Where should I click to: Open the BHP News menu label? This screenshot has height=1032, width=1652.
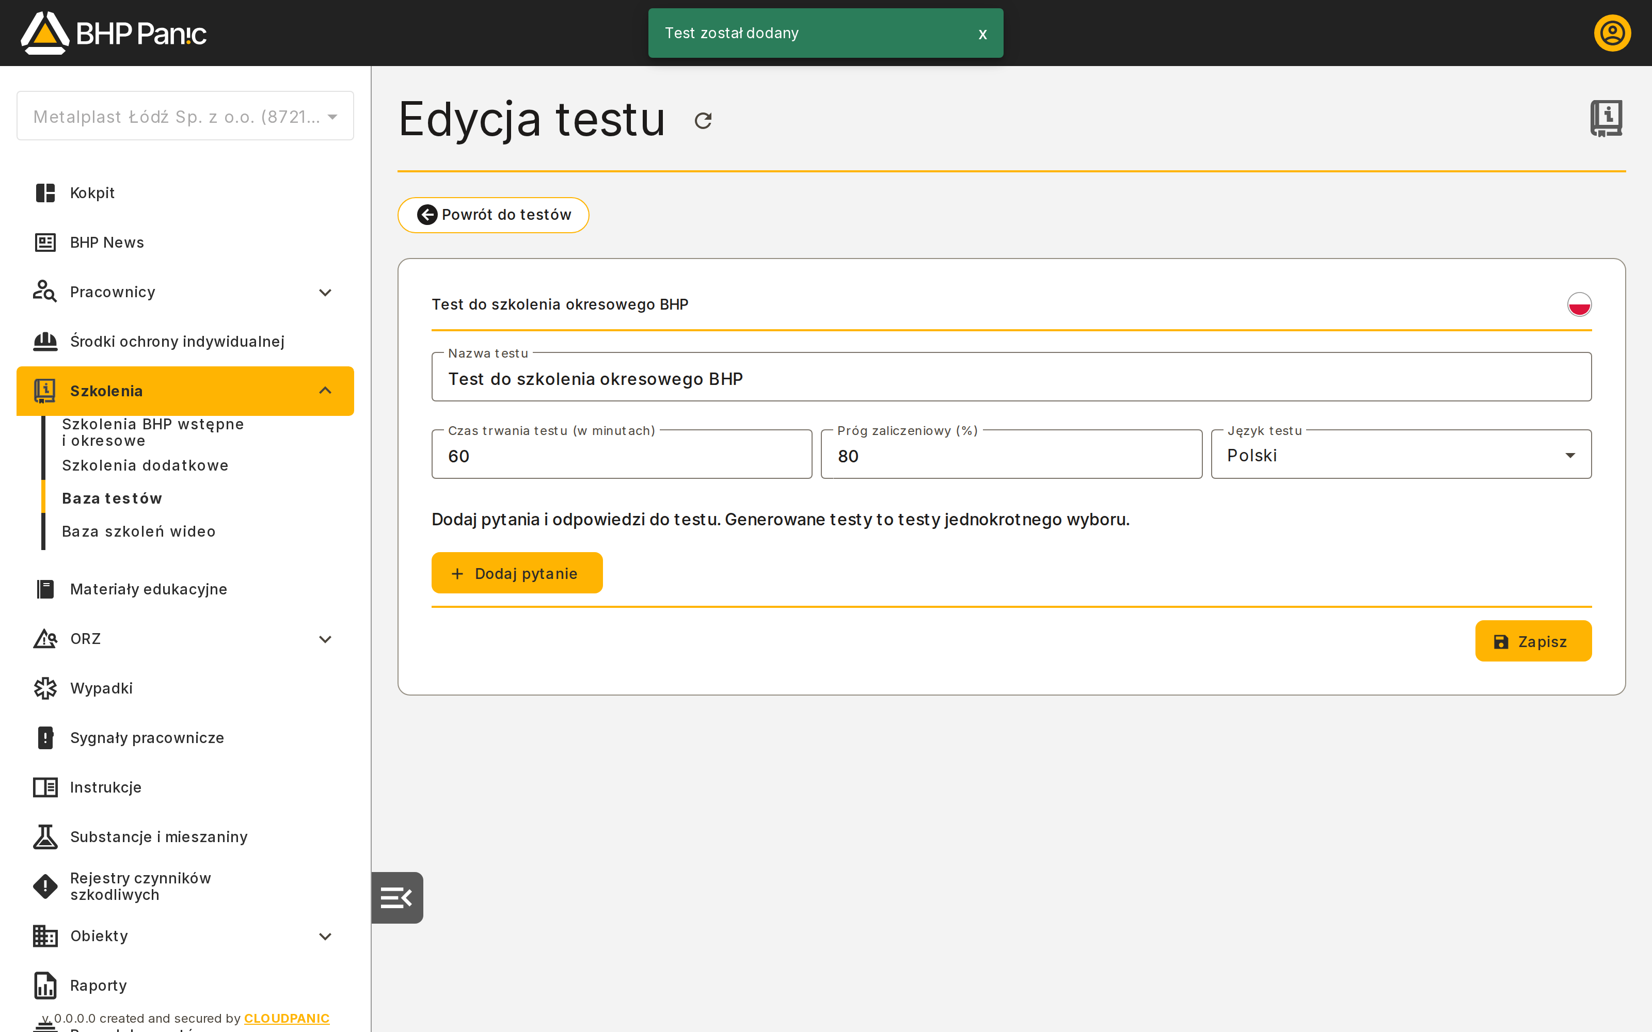(106, 243)
